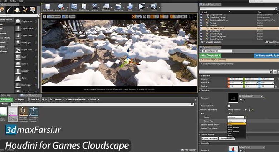Click the Build toolbar icon
Viewport: 279px width, 152px height.
(130, 6)
